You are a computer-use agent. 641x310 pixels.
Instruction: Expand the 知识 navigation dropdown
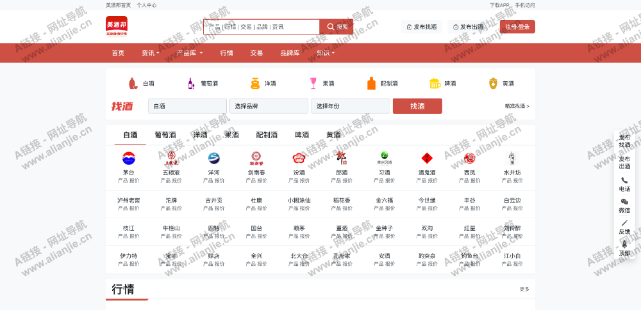point(326,53)
